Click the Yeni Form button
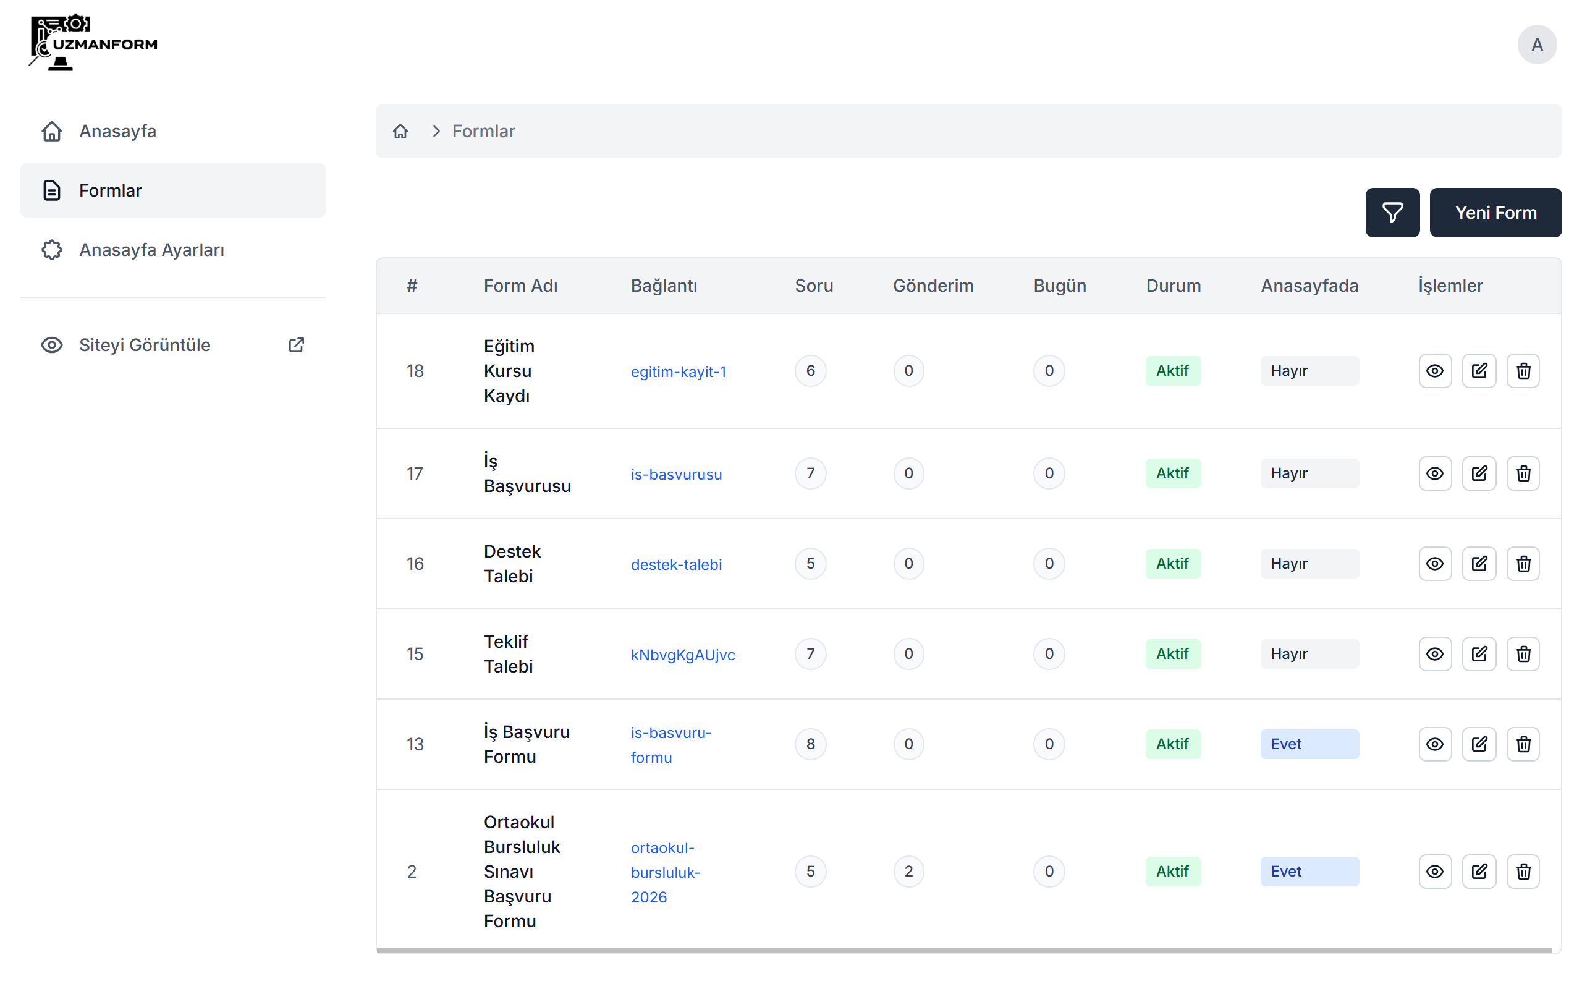The image size is (1582, 989). point(1495,213)
